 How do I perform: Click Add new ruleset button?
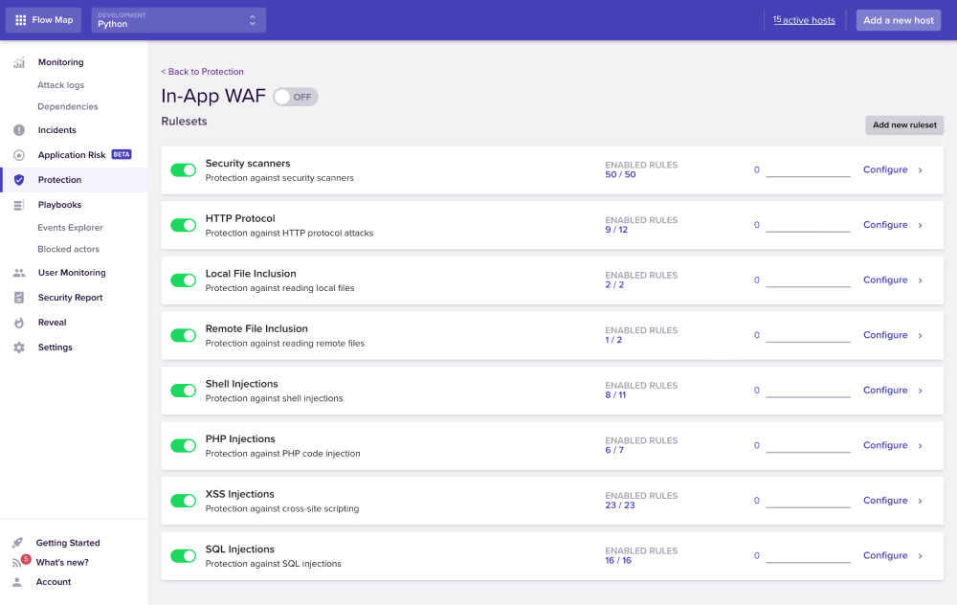904,125
